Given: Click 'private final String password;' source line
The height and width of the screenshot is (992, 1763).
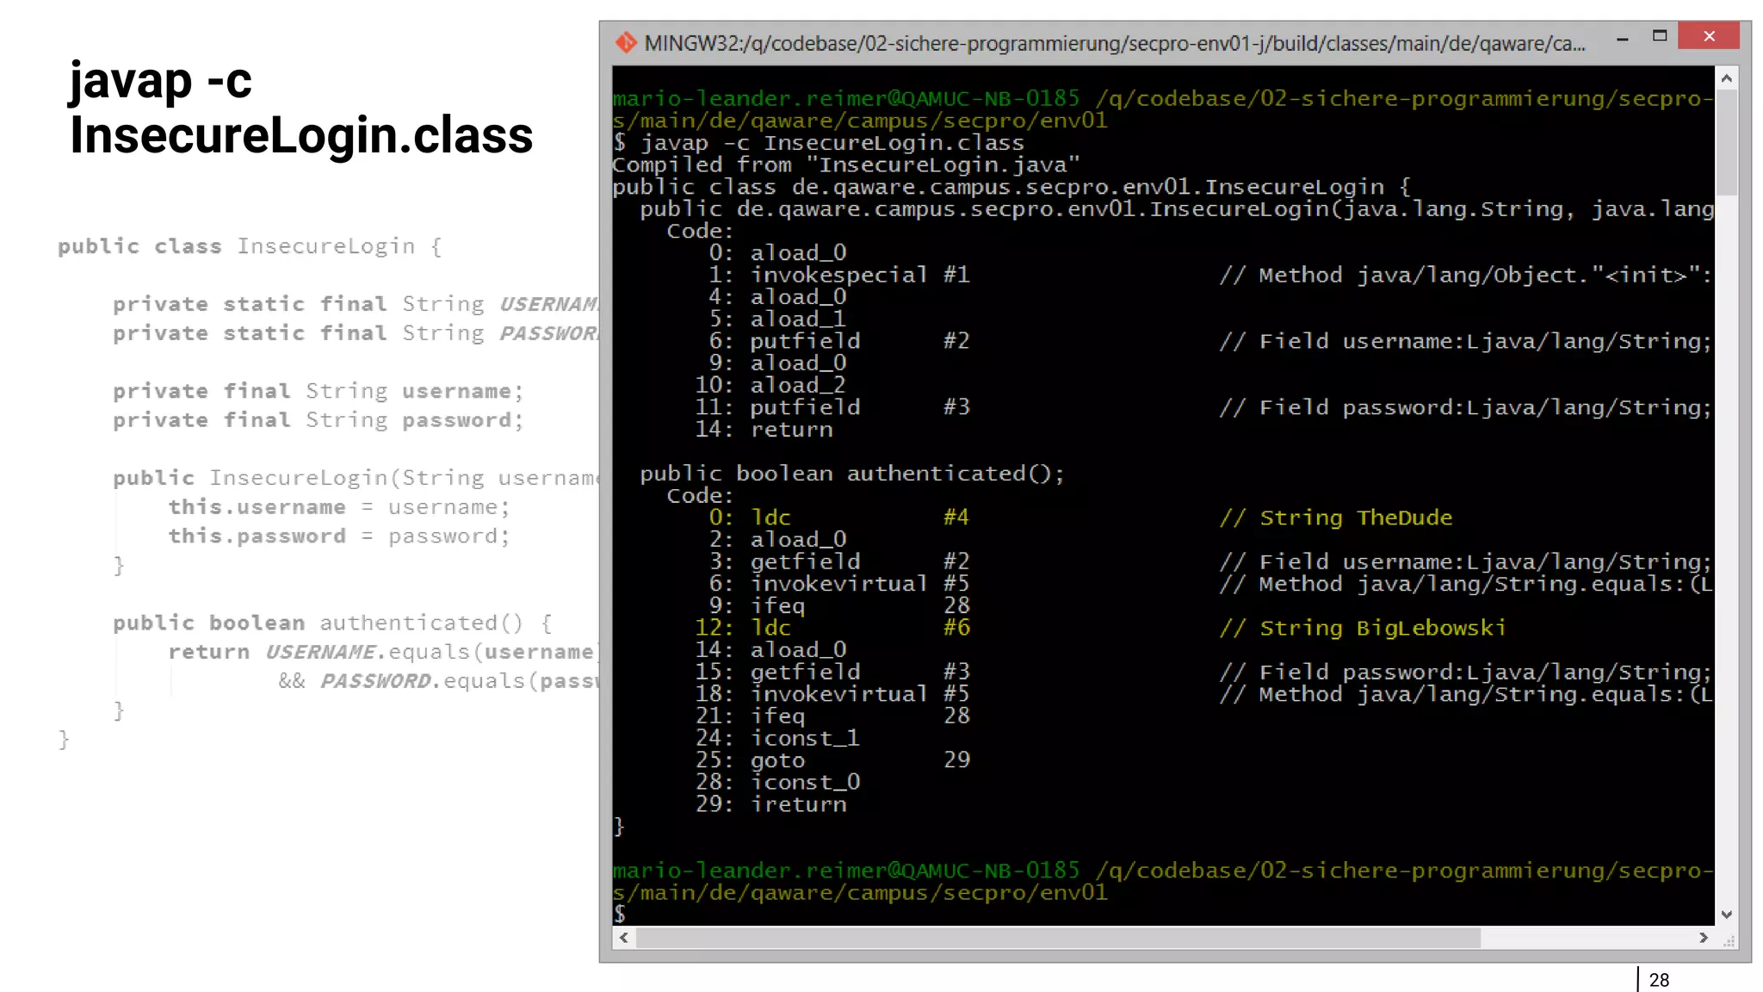Looking at the screenshot, I should click(318, 420).
